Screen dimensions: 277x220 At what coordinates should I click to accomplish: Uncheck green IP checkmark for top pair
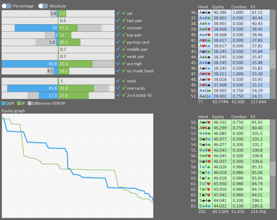click(x=124, y=35)
